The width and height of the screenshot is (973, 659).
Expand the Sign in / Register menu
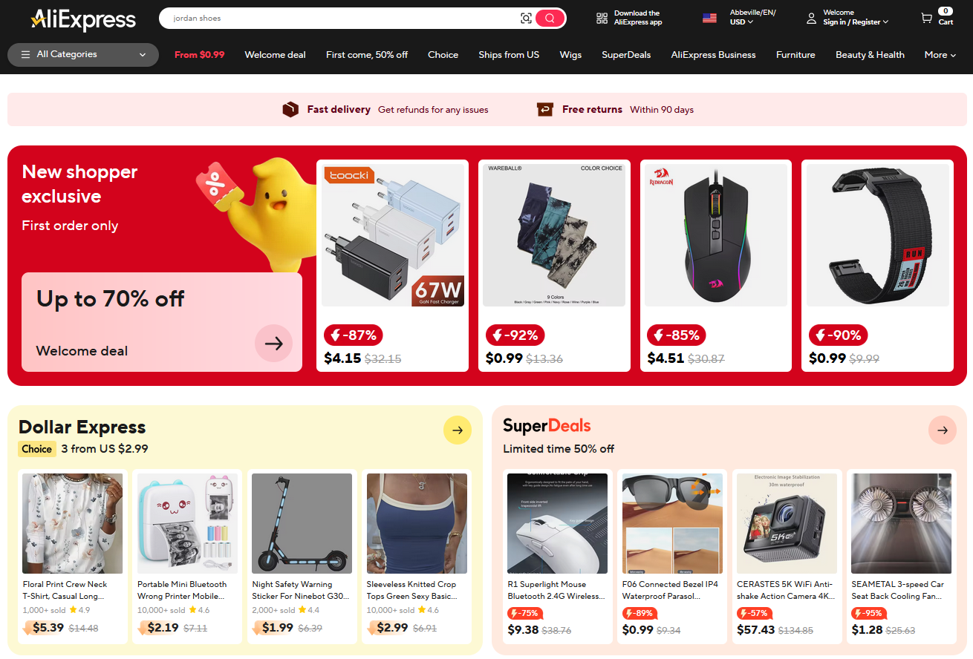[856, 22]
